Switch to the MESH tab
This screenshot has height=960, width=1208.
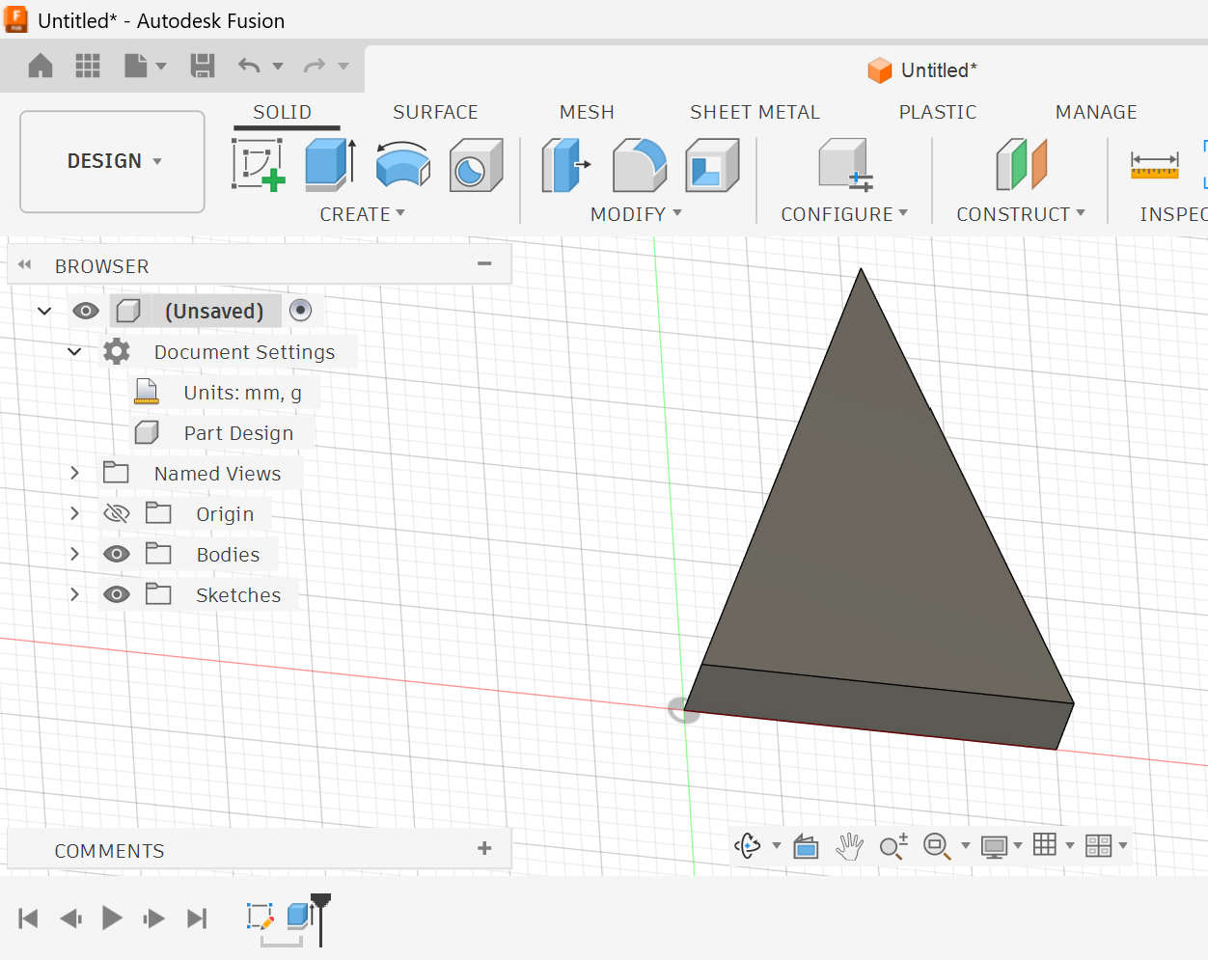click(587, 112)
